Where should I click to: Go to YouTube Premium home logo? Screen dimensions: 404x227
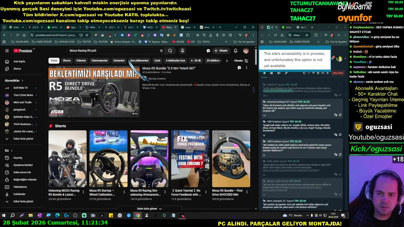23,51
